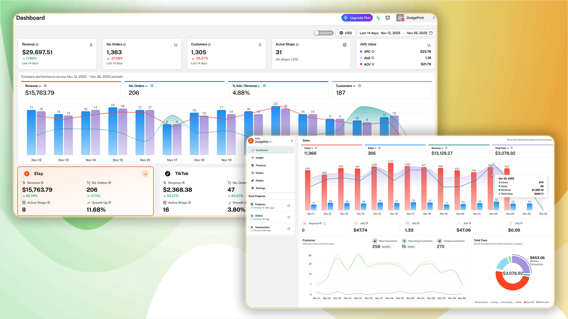Click the calendar icon in the date range selector
The width and height of the screenshot is (568, 319).
click(431, 33)
